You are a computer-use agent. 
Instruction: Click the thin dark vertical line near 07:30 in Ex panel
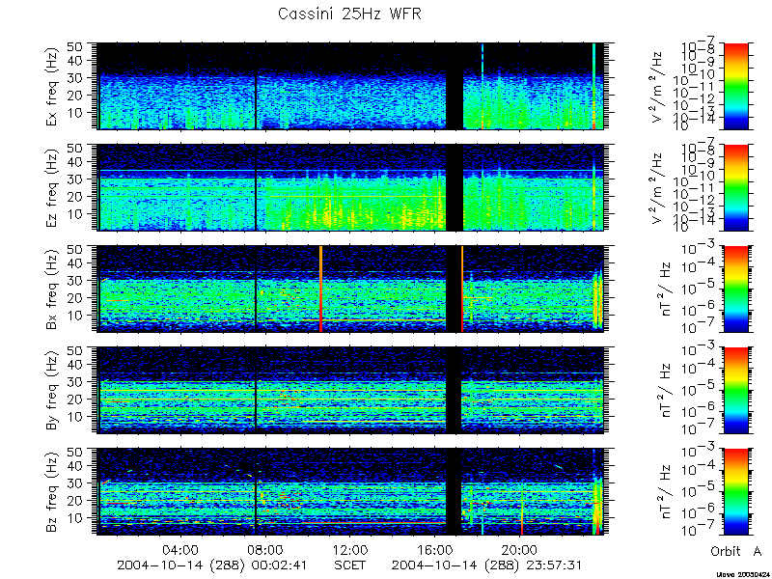[256, 86]
